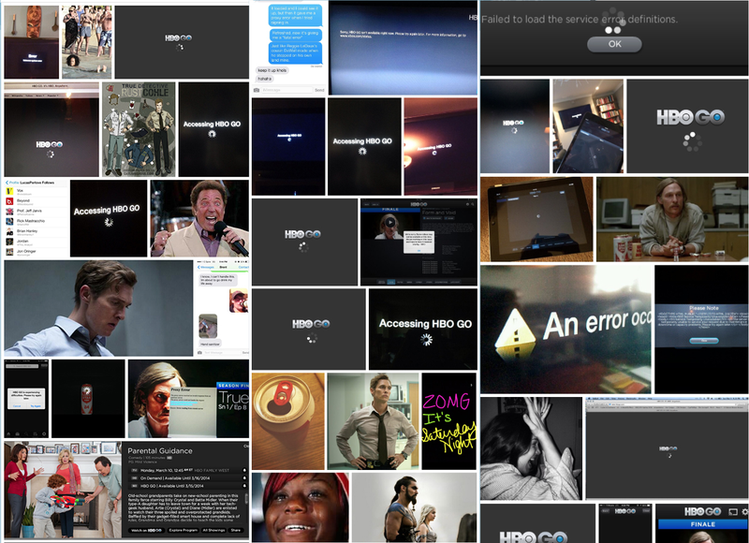Open the smiling woman with red hair photo
This screenshot has height=543, width=749.
[301, 507]
